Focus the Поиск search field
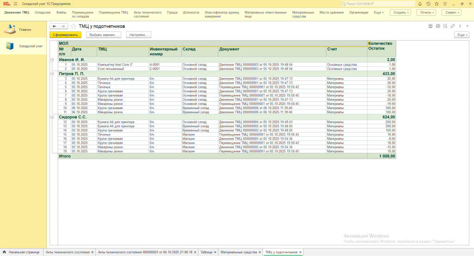Viewport: 474px width, 256px height. coord(378,4)
